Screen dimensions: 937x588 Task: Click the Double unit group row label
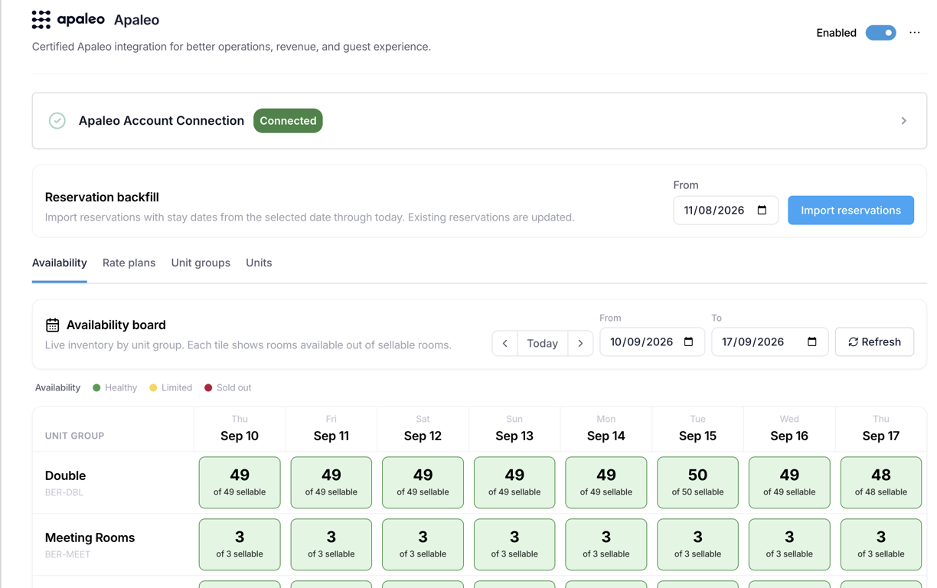[65, 475]
